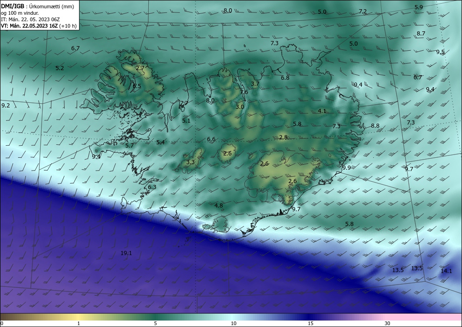
Task: Select the 8.8 value label
Action: (x=375, y=125)
